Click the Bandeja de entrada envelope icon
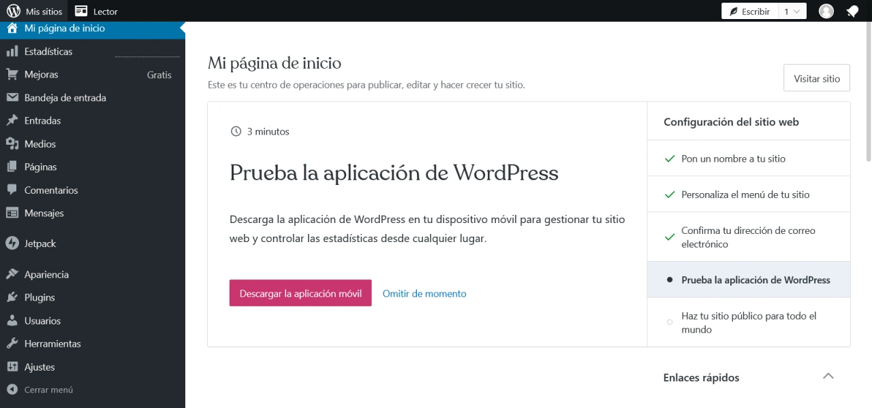 pos(12,98)
